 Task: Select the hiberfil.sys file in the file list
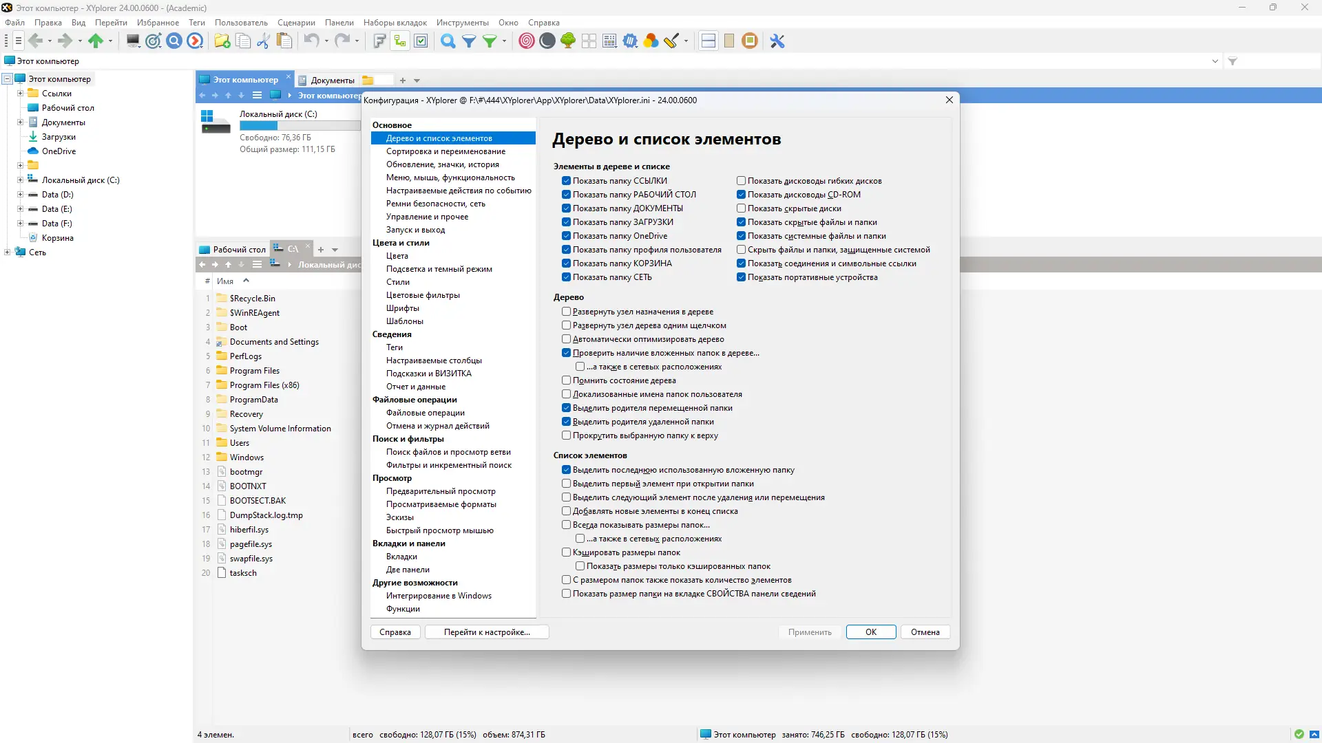(x=249, y=529)
